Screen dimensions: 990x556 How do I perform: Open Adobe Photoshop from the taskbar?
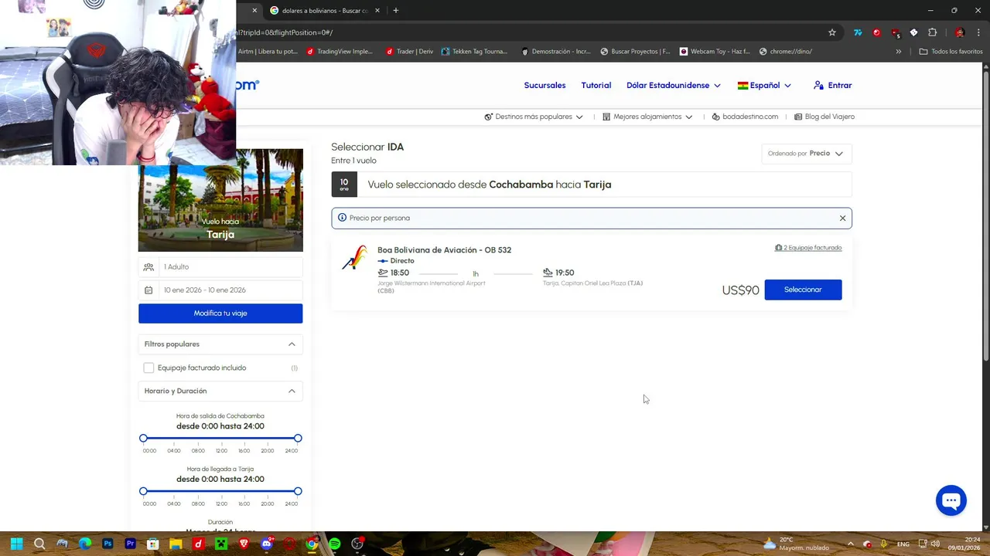tap(108, 544)
